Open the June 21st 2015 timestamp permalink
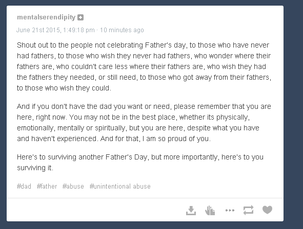Image resolution: width=303 pixels, height=229 pixels. [x=55, y=30]
